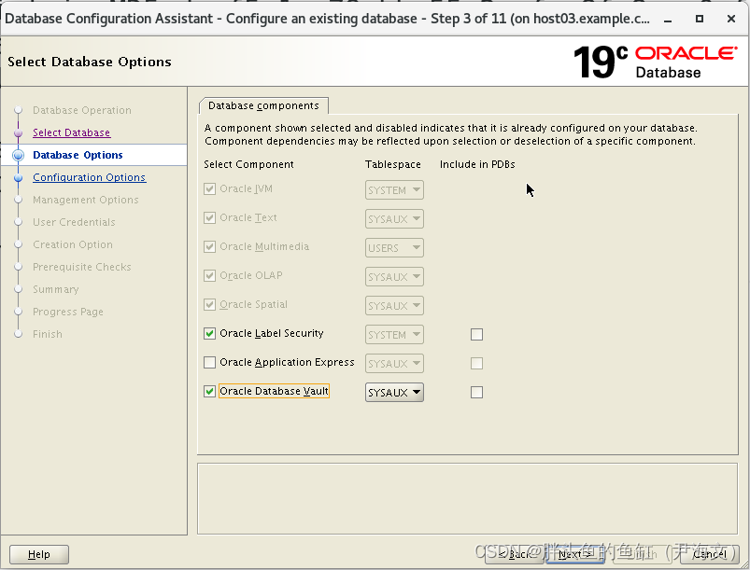Open the Oracle Database Vault tablespace dropdown

[x=394, y=392]
